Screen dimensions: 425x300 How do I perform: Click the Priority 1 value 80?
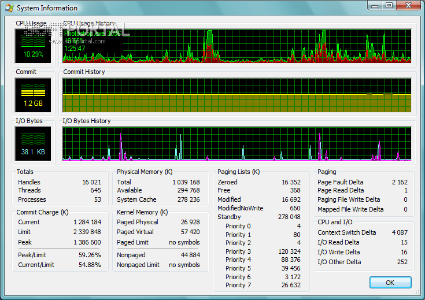297,235
